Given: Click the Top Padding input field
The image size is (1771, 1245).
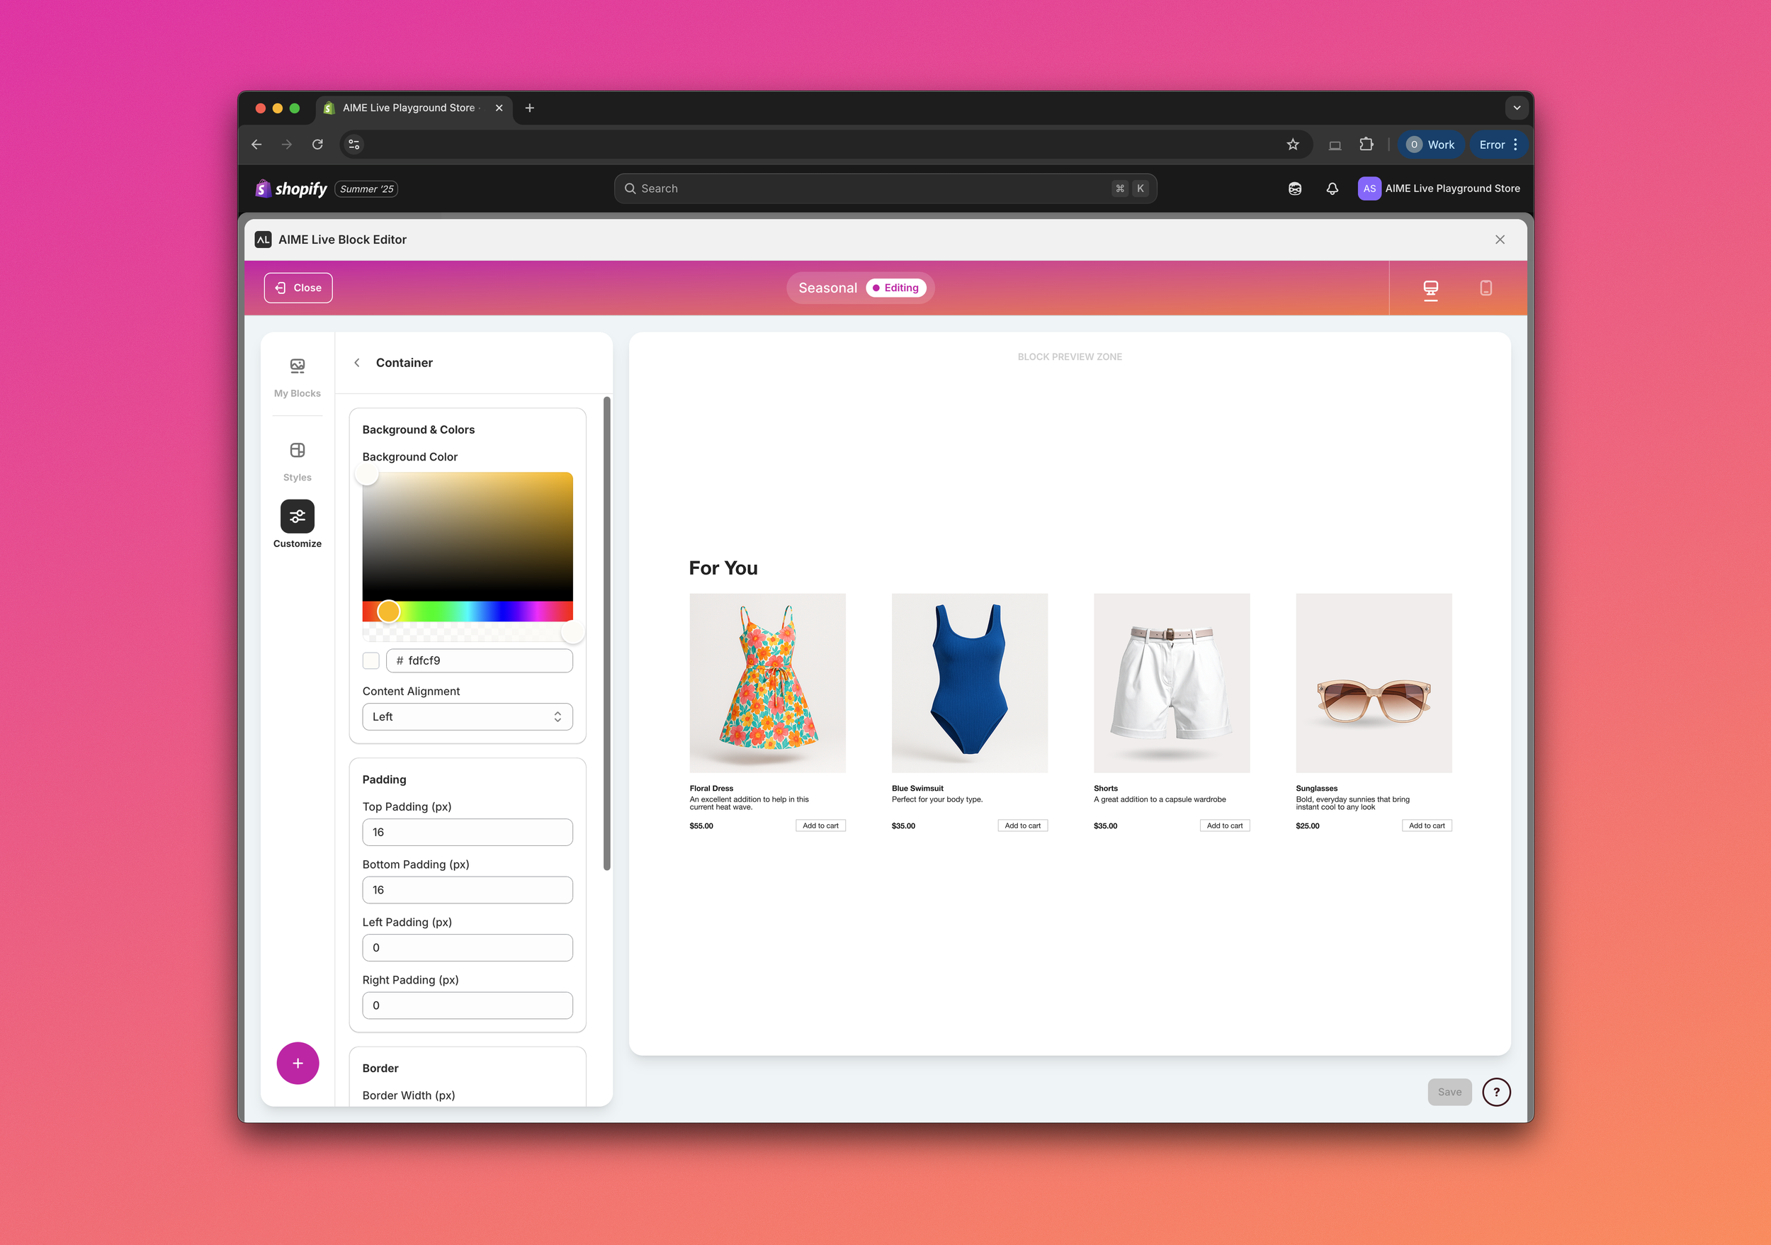Looking at the screenshot, I should 467,833.
